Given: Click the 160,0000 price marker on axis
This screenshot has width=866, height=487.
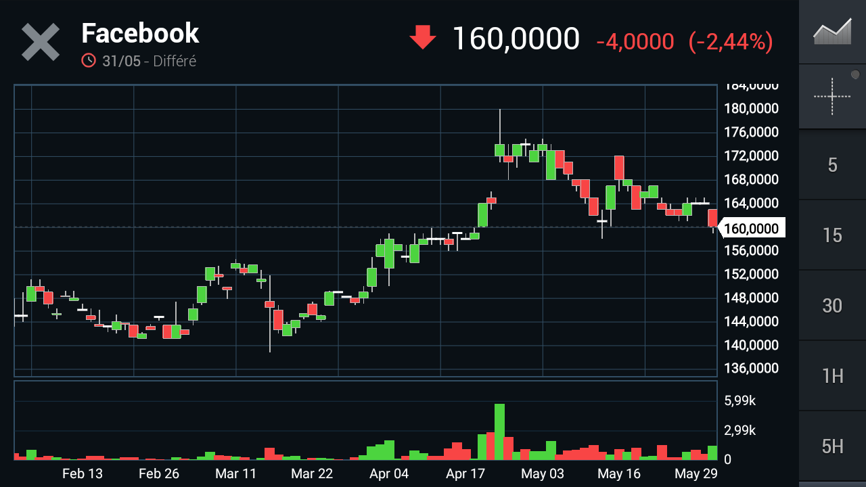Looking at the screenshot, I should (751, 229).
